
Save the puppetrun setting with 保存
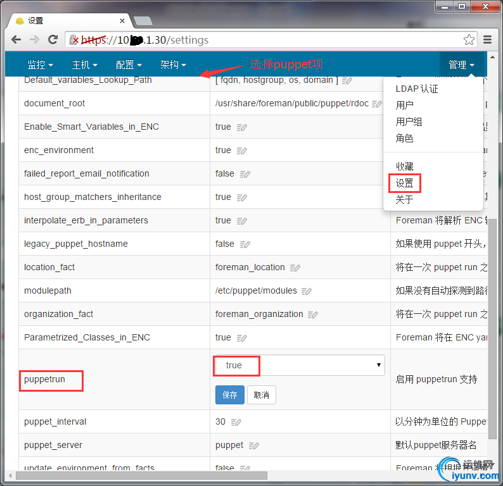[230, 395]
